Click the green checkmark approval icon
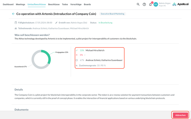This screenshot has height=119, width=191. tap(77, 51)
